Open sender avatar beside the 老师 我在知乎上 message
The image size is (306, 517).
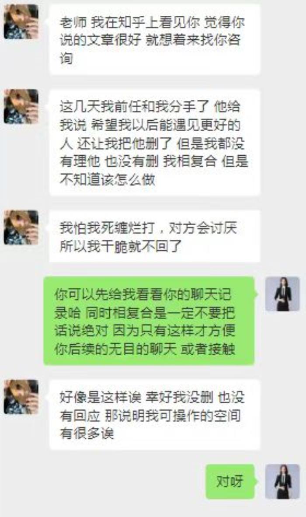click(x=21, y=22)
